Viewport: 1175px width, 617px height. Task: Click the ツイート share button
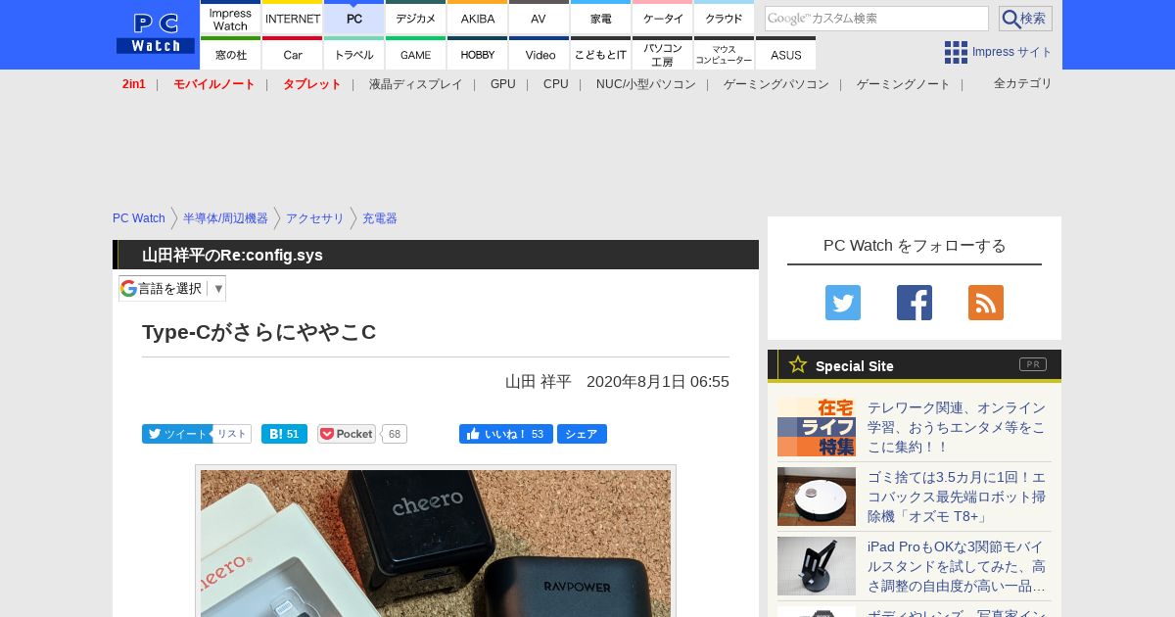tap(177, 434)
